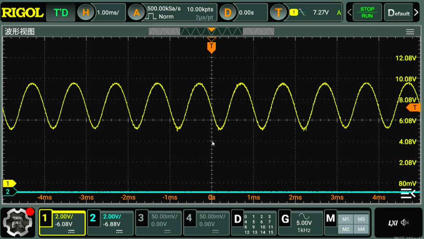This screenshot has width=424, height=239.
Task: Click the generator 1kHz frequency value
Action: click(303, 230)
